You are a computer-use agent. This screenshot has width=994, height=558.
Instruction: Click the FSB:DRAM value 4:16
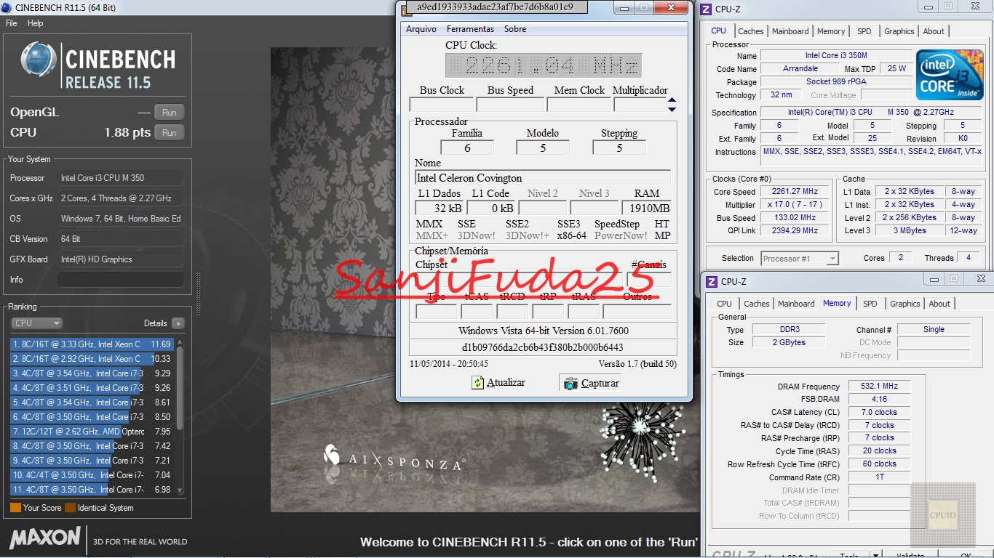(x=879, y=400)
